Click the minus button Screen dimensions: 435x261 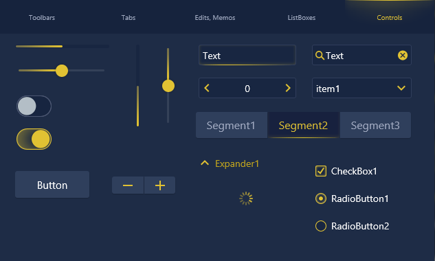pos(128,185)
